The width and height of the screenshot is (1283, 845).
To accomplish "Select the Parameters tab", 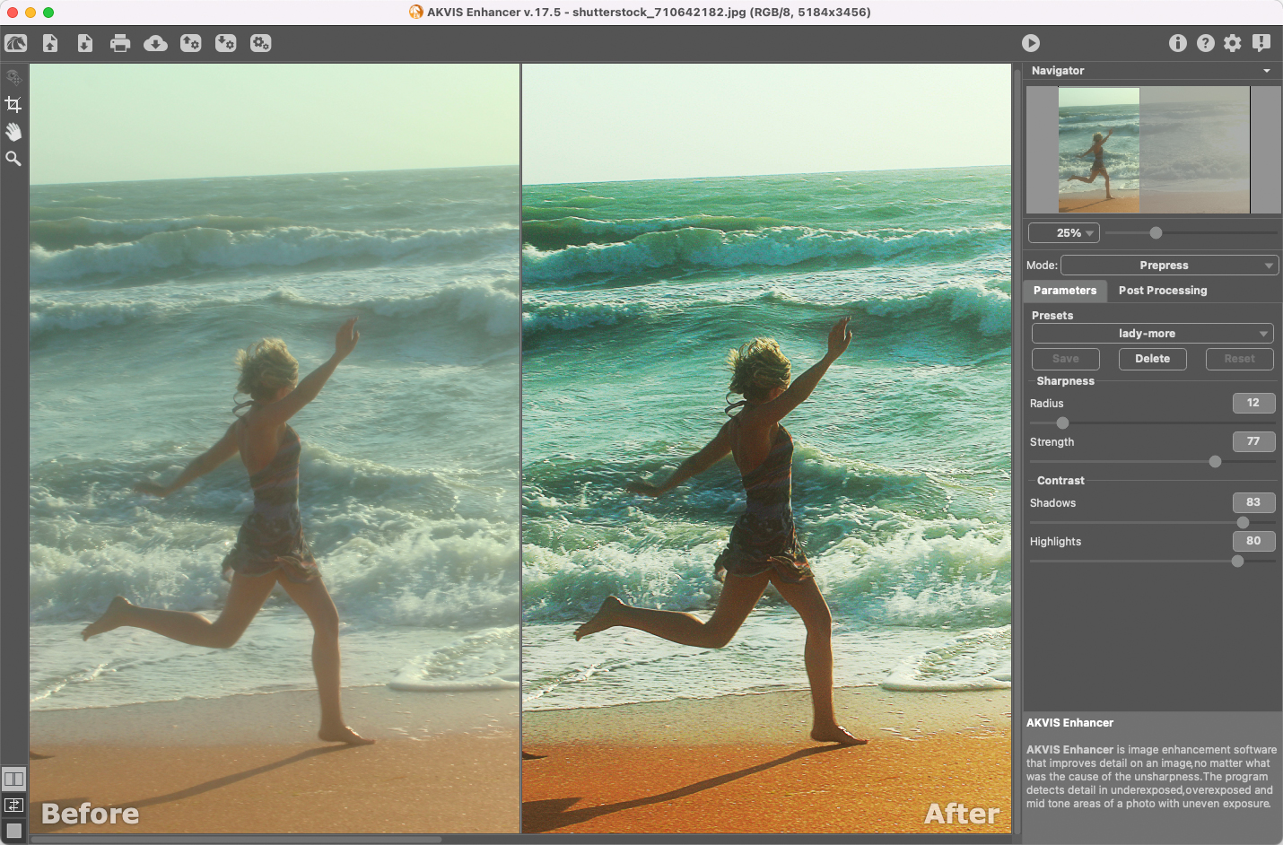I will tap(1065, 291).
